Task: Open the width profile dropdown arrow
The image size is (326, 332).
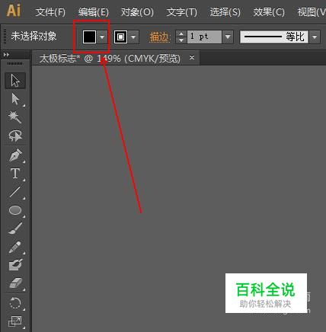Action: tap(315, 37)
